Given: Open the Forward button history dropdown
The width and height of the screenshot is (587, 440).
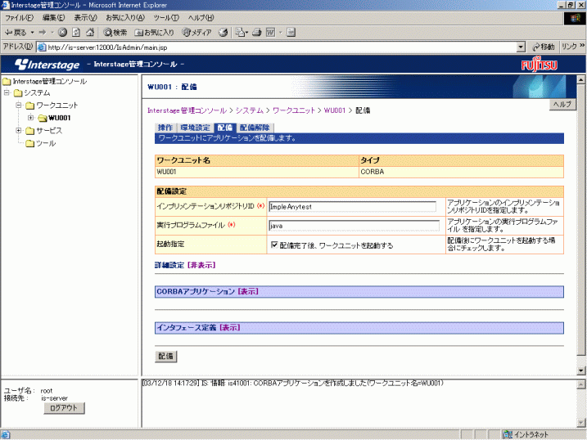Looking at the screenshot, I should point(52,33).
